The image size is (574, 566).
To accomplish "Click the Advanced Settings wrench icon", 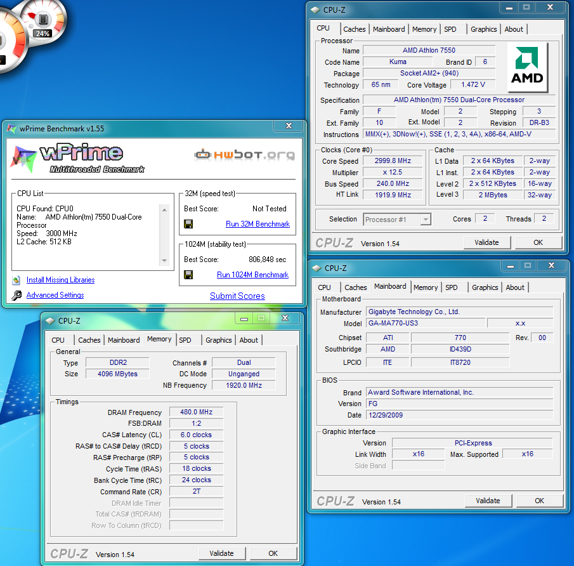I will click(16, 295).
